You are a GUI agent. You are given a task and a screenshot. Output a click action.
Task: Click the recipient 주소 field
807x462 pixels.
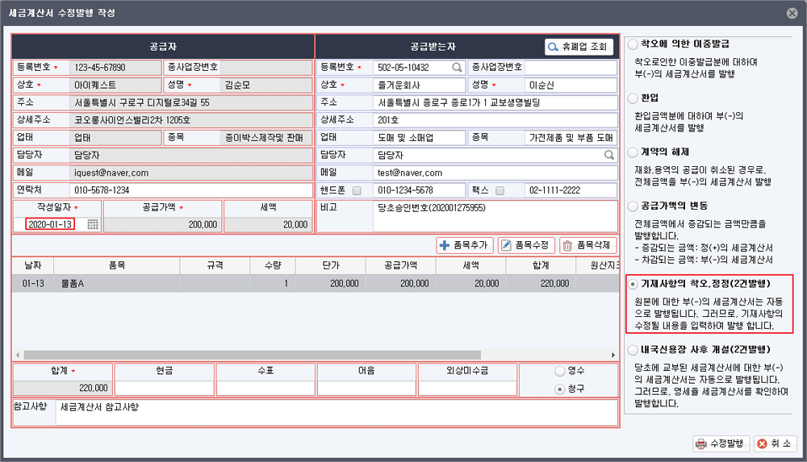pyautogui.click(x=495, y=102)
